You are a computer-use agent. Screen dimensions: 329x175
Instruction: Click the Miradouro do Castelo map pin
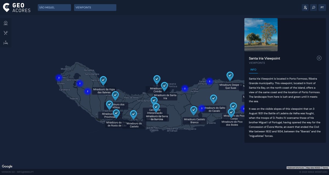coord(134,115)
